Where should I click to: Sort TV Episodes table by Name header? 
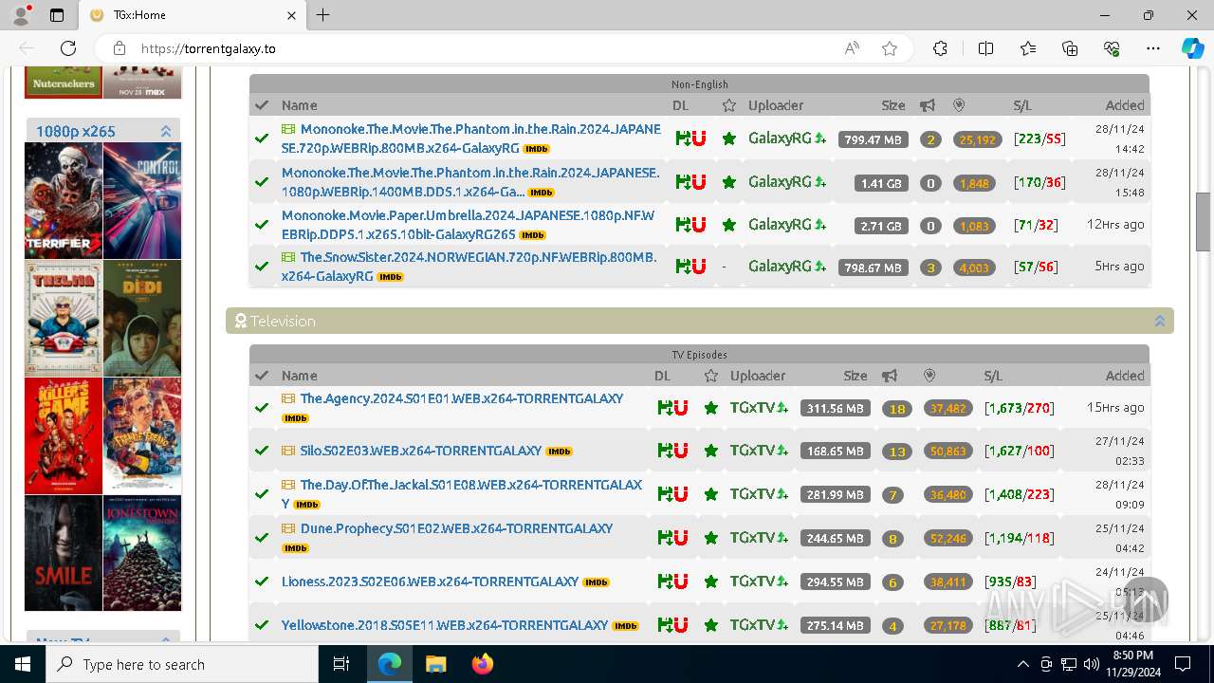point(299,376)
